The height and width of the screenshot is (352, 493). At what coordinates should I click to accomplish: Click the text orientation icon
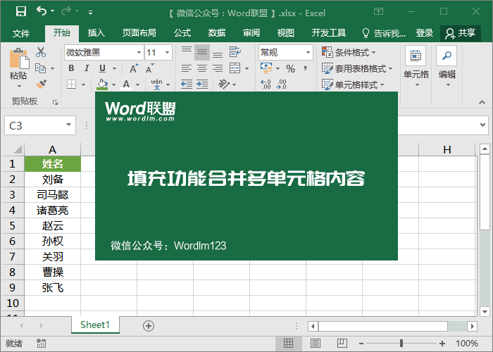pyautogui.click(x=224, y=84)
